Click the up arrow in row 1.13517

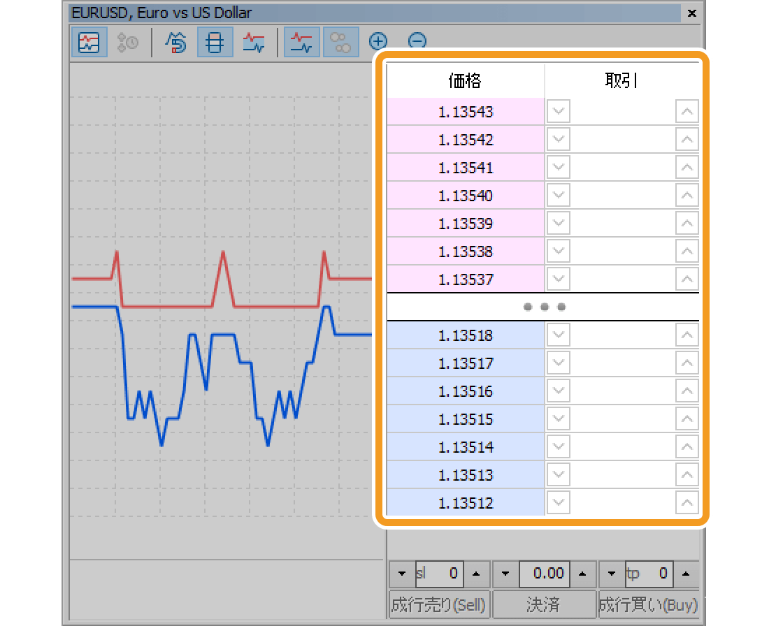click(687, 363)
